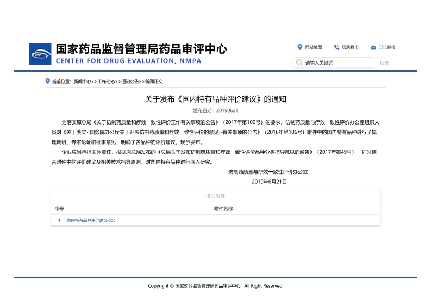Click the article title heading
431x305 pixels.
point(215,99)
